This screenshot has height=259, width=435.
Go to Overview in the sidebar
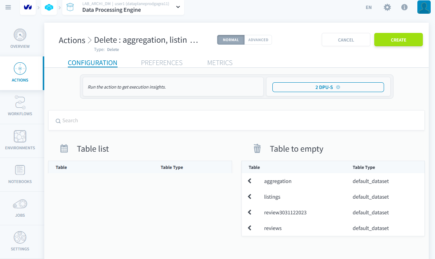pyautogui.click(x=20, y=39)
